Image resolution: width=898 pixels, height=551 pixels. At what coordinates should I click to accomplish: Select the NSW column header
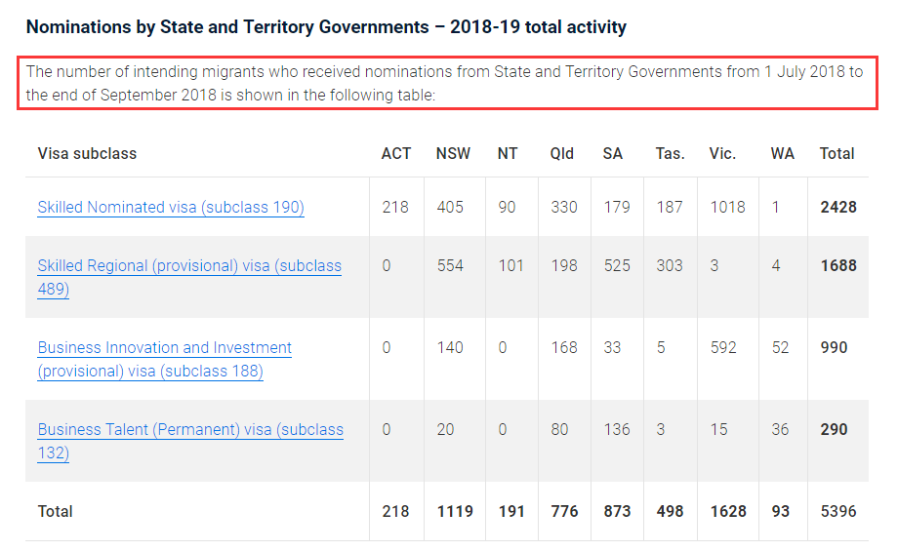[453, 153]
